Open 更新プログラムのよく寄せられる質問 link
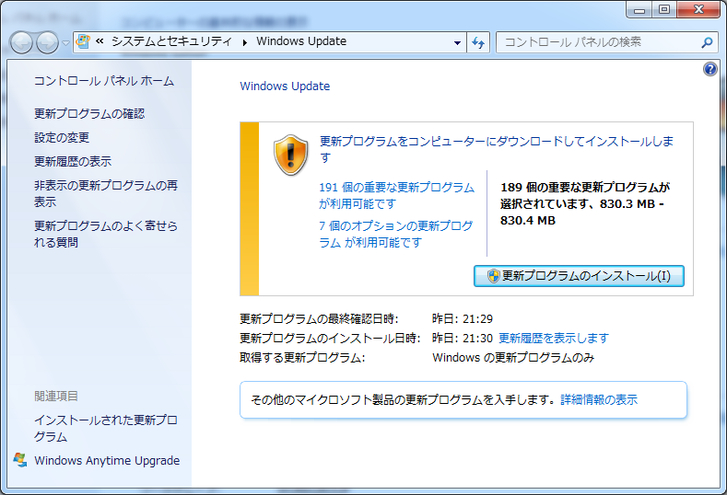727x495 pixels. [106, 234]
